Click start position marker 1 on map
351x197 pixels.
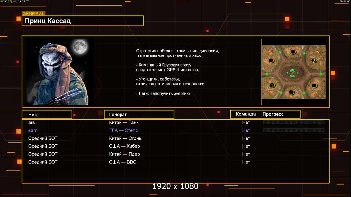click(x=272, y=85)
